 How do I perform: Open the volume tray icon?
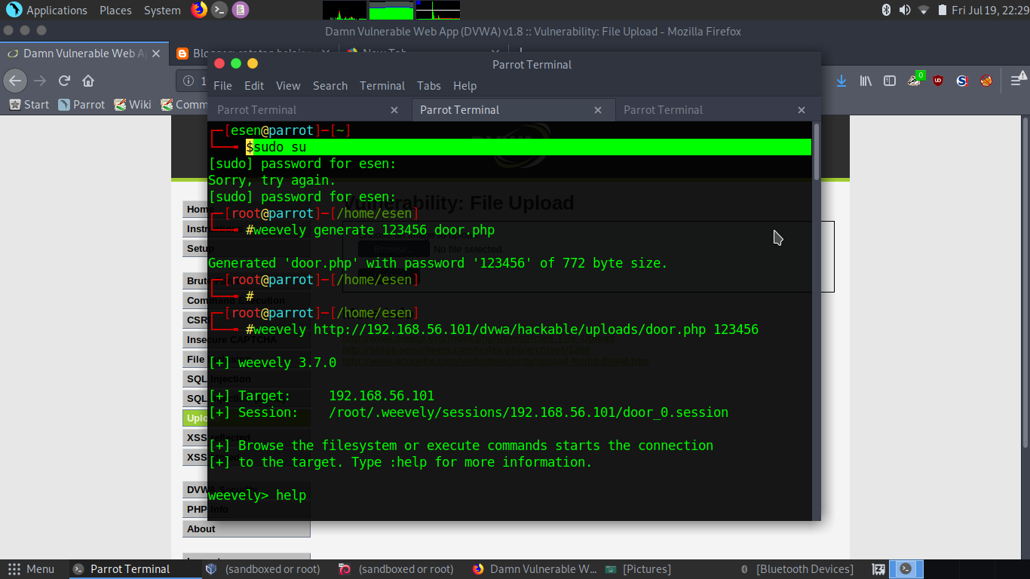pos(905,10)
